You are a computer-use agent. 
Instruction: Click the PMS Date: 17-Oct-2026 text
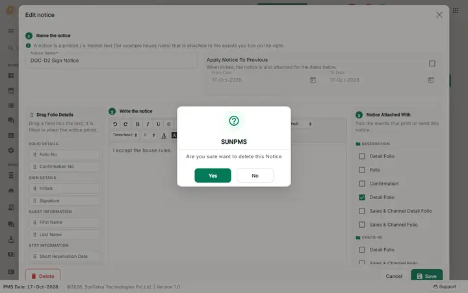(31, 286)
